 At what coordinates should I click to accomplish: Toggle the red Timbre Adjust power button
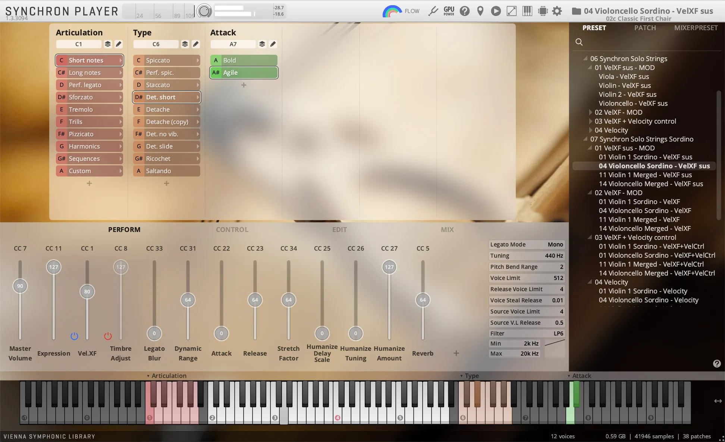(x=108, y=336)
